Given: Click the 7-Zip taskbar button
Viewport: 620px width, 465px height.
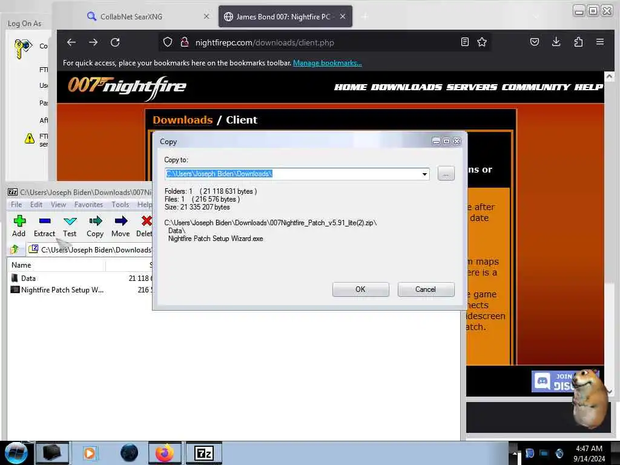Looking at the screenshot, I should pyautogui.click(x=204, y=453).
